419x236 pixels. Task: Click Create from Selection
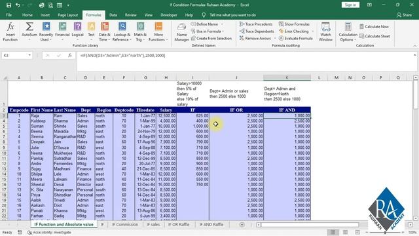211,38
